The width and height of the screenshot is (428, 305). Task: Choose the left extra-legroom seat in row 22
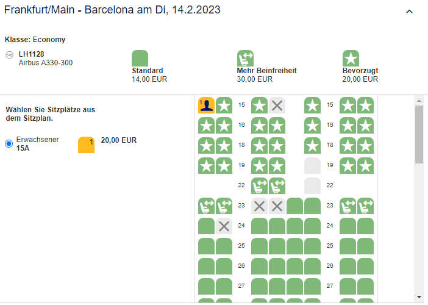tap(260, 185)
